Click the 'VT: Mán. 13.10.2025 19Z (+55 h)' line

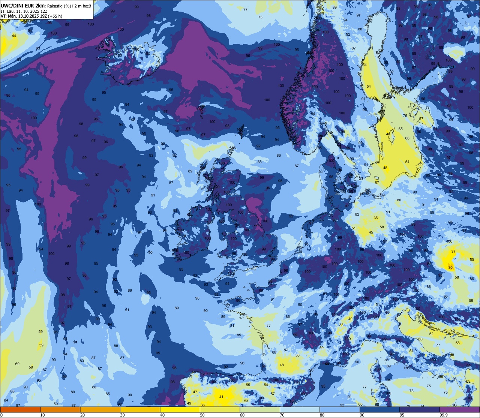[x=31, y=16]
